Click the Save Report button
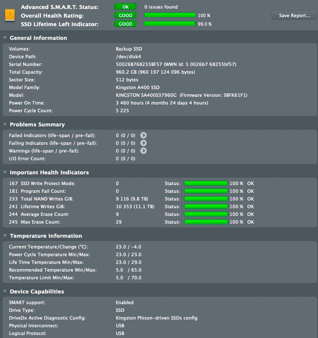Image resolution: width=318 pixels, height=338 pixels. [294, 15]
